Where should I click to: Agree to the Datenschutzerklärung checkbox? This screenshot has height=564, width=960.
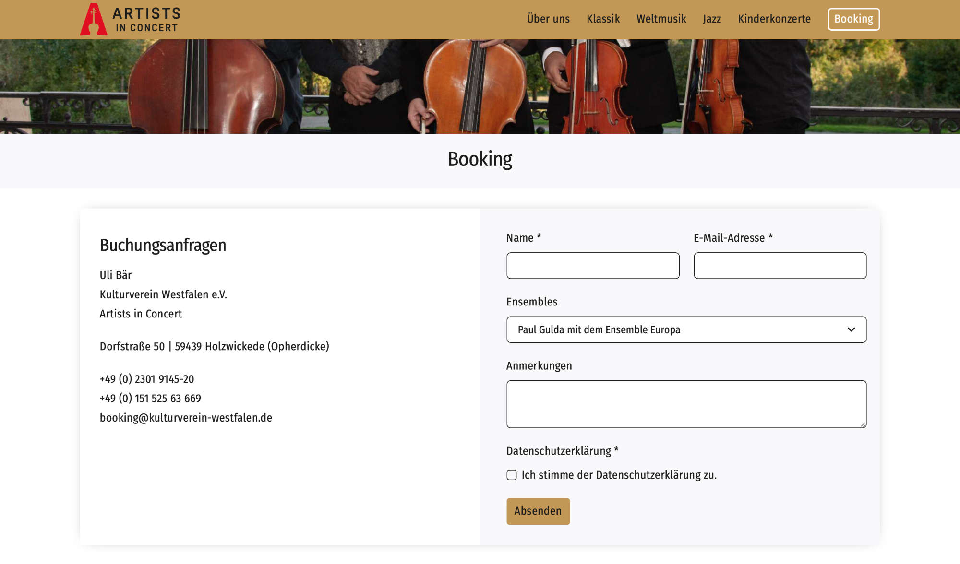point(512,475)
